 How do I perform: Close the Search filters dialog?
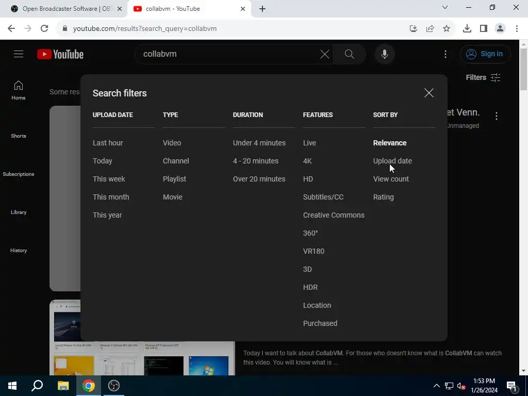tap(428, 93)
